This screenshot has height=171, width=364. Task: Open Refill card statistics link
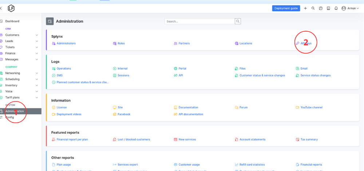pos(252,165)
